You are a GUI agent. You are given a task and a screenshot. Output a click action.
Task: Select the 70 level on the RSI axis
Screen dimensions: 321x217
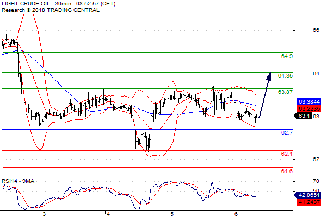(x=316, y=181)
